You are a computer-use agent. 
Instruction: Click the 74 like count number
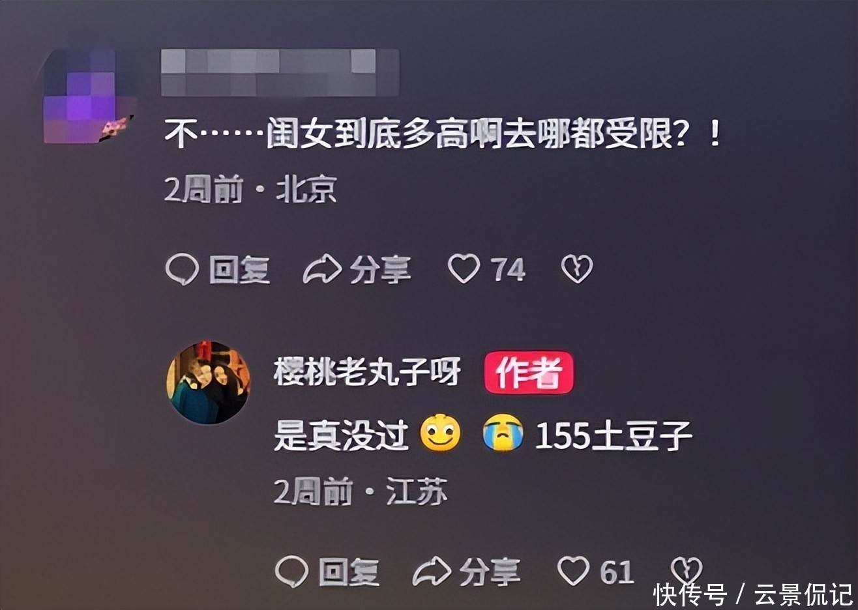[x=508, y=270]
